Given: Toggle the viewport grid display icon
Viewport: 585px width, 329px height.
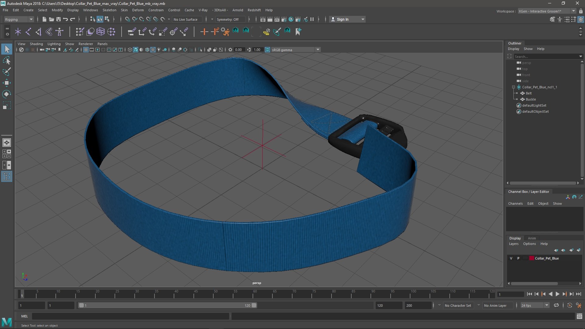Looking at the screenshot, I should pos(86,50).
